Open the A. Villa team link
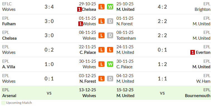 click(9, 67)
